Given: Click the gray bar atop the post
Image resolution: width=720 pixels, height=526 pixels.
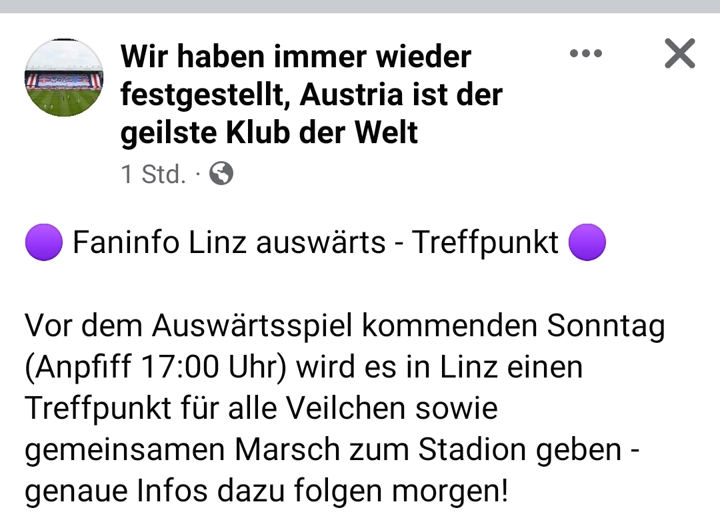Looking at the screenshot, I should pos(360,7).
